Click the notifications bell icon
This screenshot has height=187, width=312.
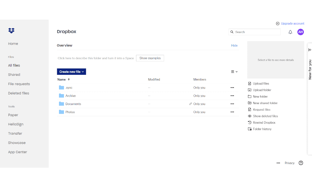tap(290, 32)
